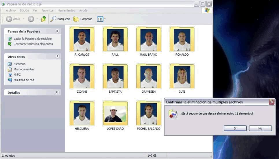Open the Ver menu

pyautogui.click(x=35, y=10)
